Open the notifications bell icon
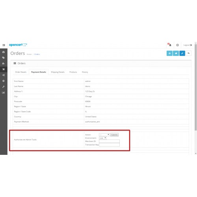This screenshot has width=197, height=197. click(169, 45)
